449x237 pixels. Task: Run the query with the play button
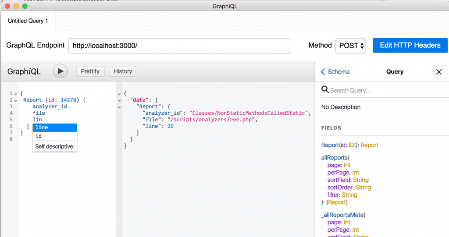pyautogui.click(x=60, y=71)
